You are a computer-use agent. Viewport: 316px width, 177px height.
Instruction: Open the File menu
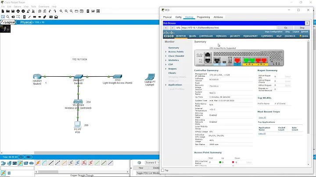[x=3, y=7]
